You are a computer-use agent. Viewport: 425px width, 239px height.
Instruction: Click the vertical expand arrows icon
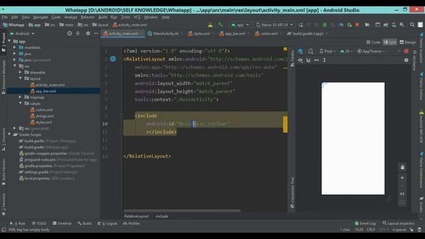(325, 60)
